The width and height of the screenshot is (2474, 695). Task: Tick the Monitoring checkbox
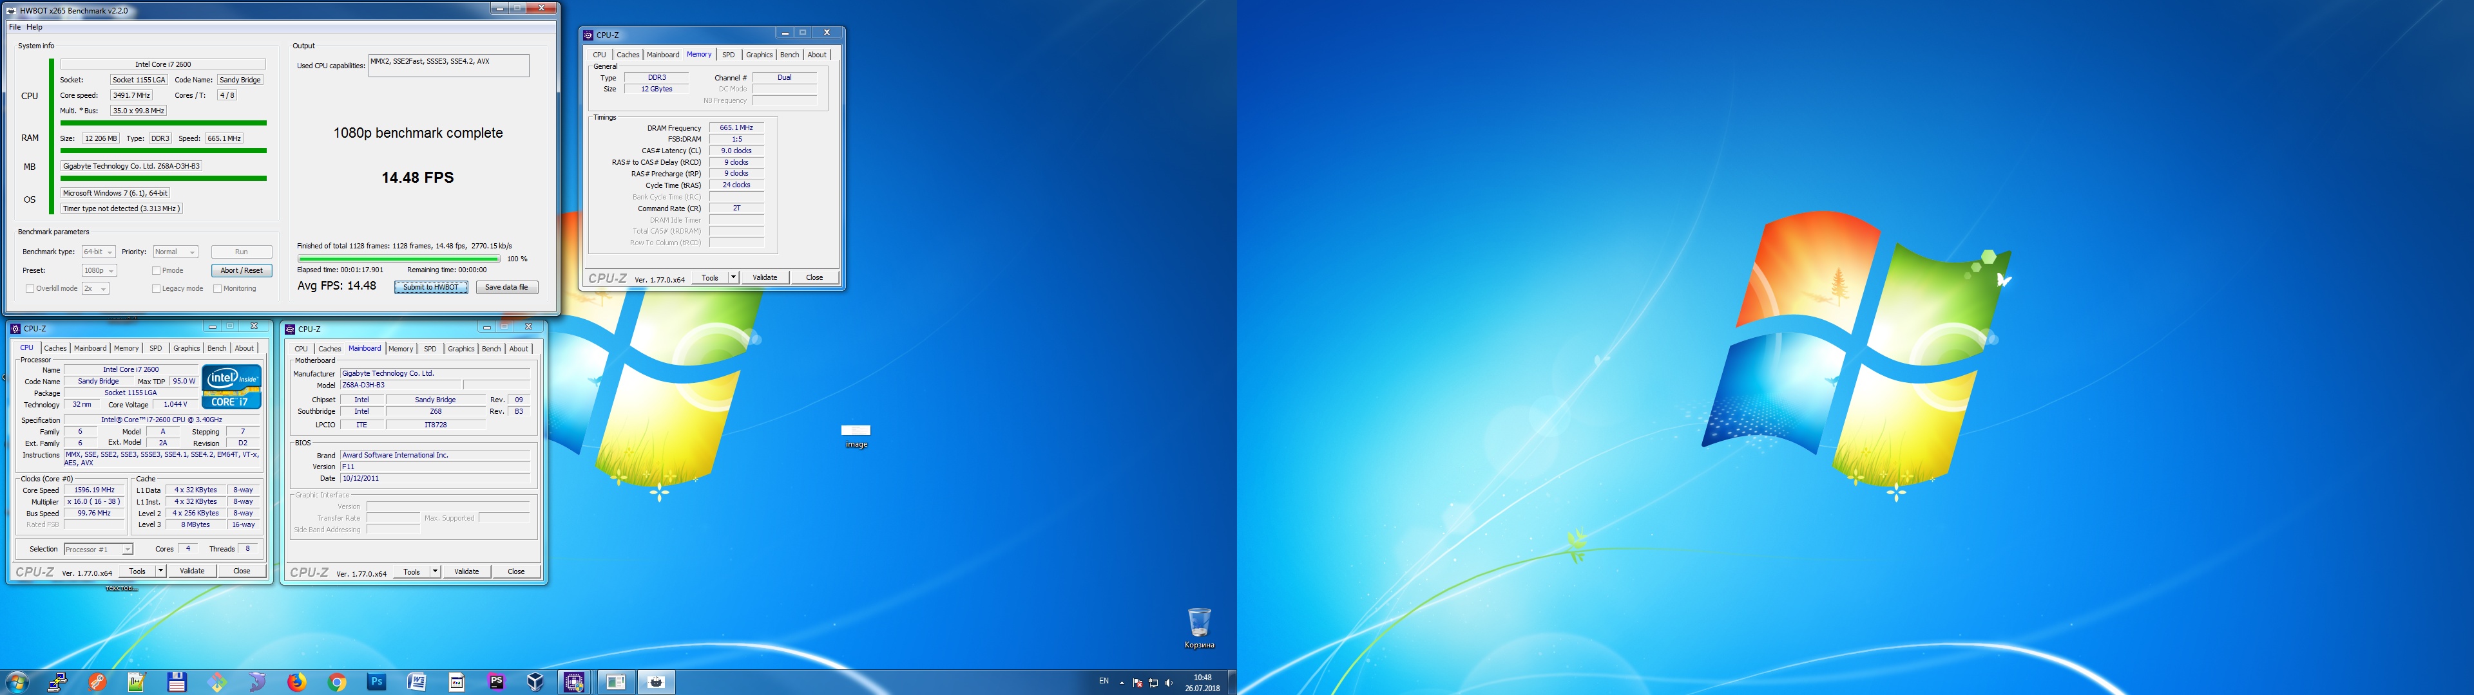[217, 288]
